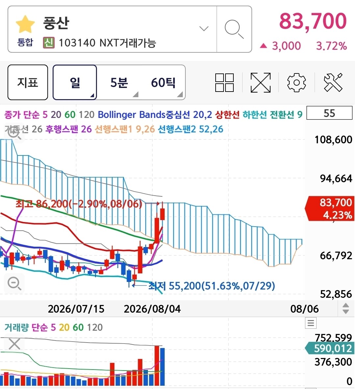
Task: Open the volume panel hamburger menu
Action: click(311, 323)
